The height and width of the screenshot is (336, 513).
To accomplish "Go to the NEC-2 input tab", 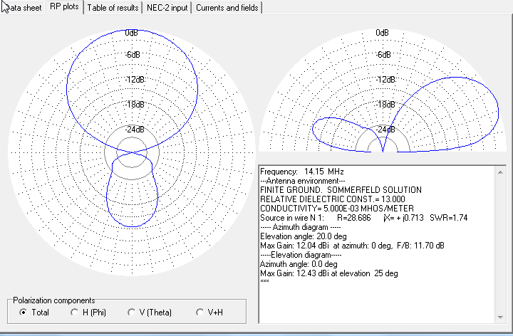I will click(x=167, y=8).
